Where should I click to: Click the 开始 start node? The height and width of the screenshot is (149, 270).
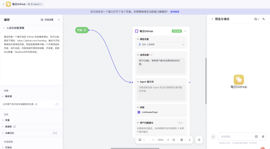82,30
